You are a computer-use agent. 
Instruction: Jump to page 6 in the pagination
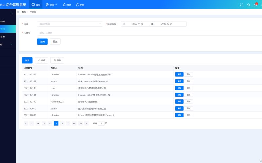pos(62,123)
